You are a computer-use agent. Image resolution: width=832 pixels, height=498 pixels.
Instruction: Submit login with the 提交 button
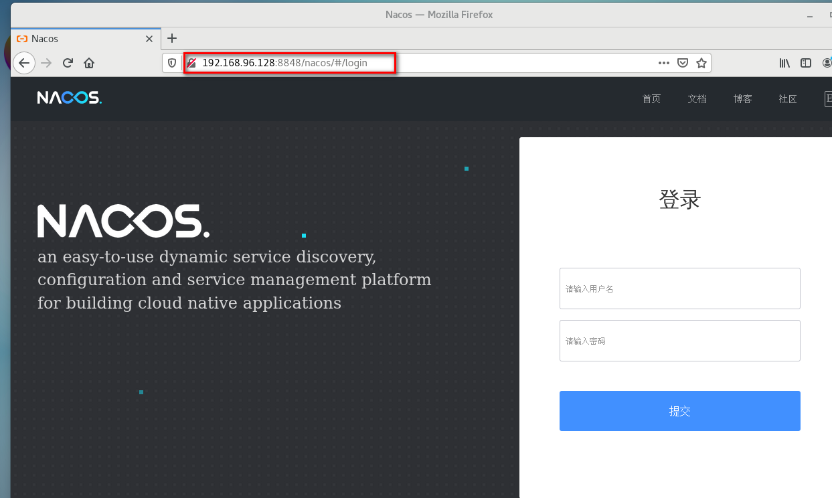tap(680, 411)
